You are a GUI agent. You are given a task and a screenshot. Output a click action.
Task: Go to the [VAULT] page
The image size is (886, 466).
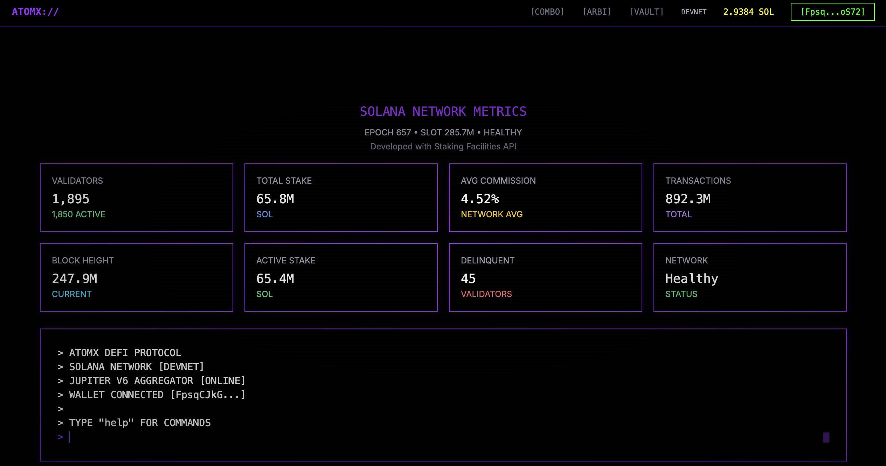[646, 12]
